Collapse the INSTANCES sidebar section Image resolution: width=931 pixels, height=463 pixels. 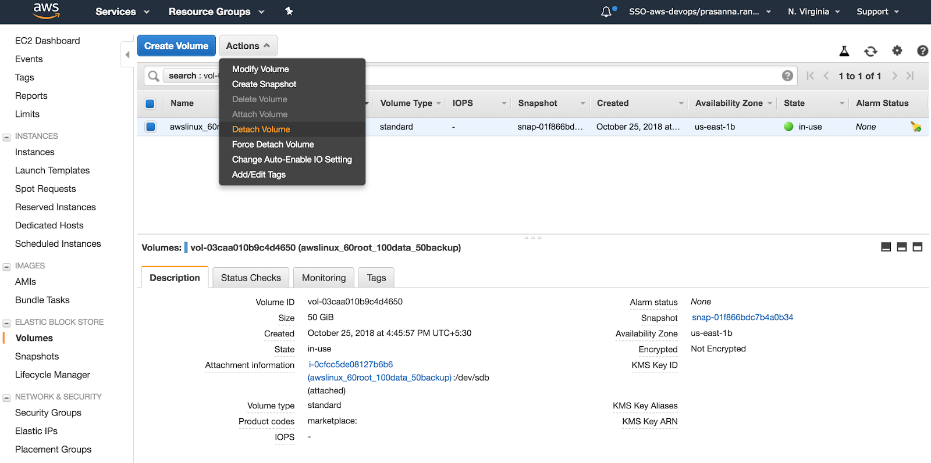[7, 137]
